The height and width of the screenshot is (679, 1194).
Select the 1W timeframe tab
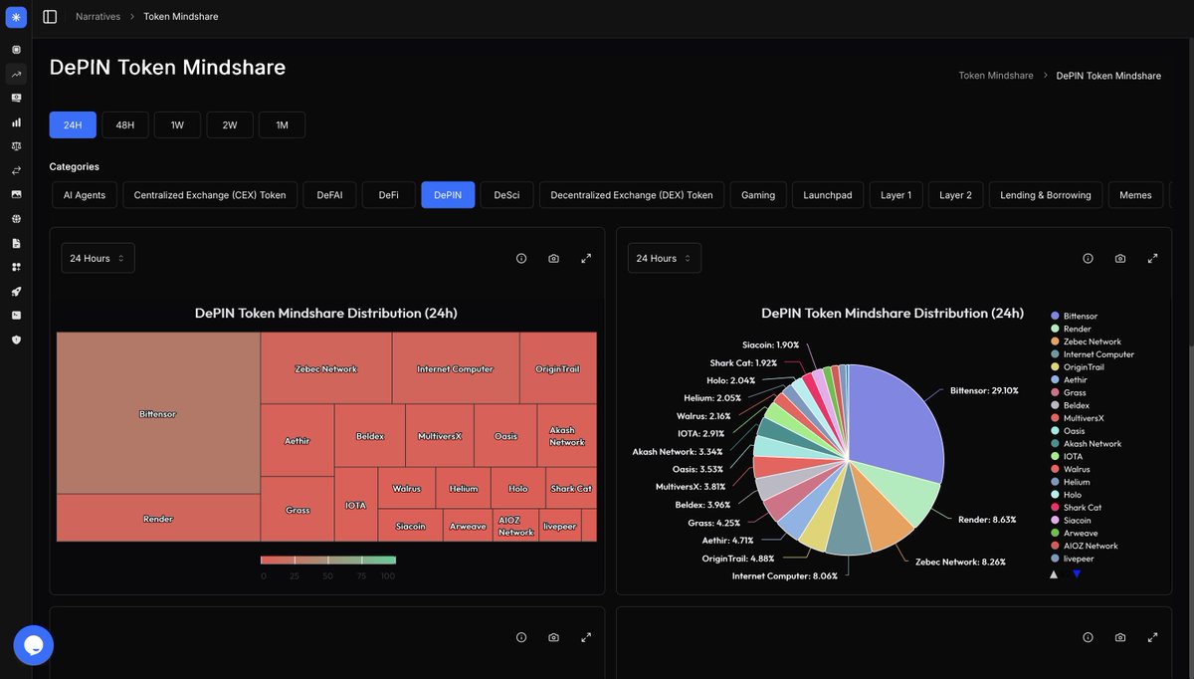tap(177, 124)
